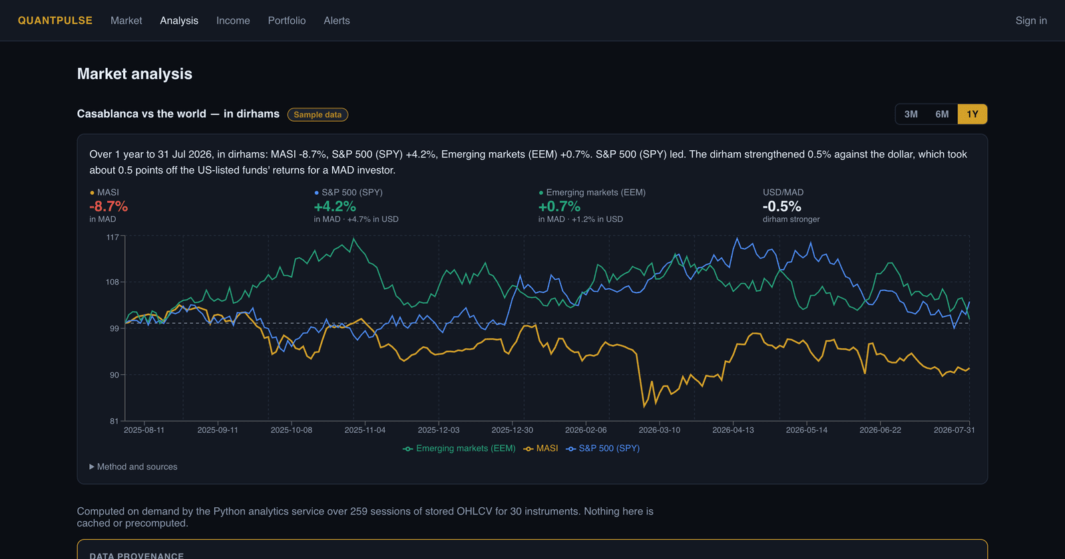Toggle the MASI series in chart legend
Viewport: 1065px width, 559px height.
[540, 449]
